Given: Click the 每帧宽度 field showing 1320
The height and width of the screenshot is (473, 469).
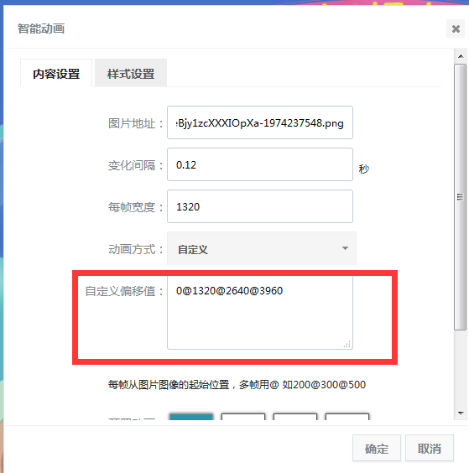Looking at the screenshot, I should point(260,206).
